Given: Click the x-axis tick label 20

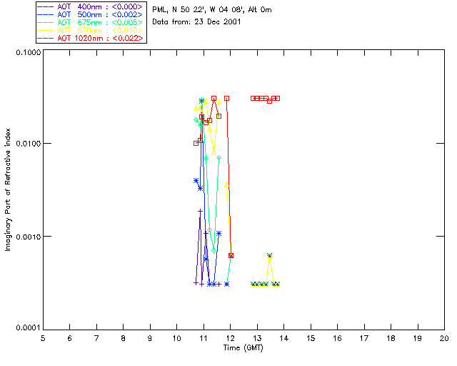Looking at the screenshot, I should click(x=444, y=338).
